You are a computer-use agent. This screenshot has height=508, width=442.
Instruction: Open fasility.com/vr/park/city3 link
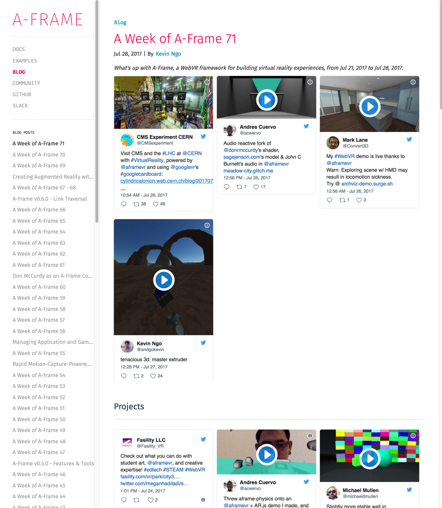[x=150, y=477]
